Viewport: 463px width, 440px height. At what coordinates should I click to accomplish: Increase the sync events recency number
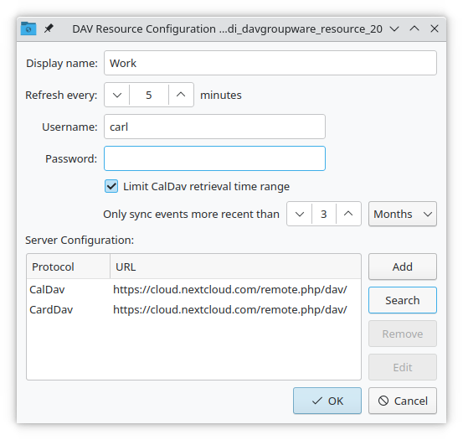[x=348, y=214]
